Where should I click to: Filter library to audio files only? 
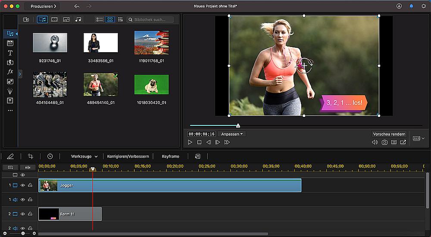tap(78, 19)
